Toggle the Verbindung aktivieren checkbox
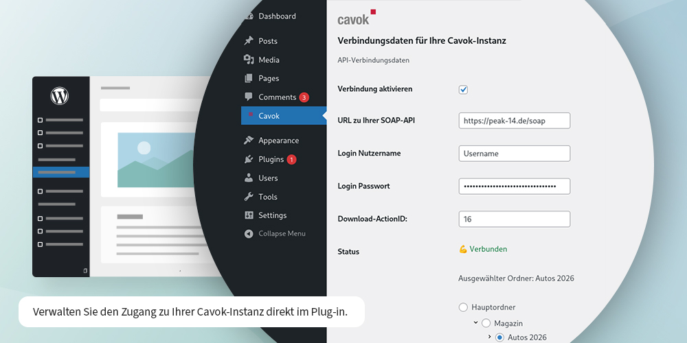The height and width of the screenshot is (343, 687). point(463,90)
